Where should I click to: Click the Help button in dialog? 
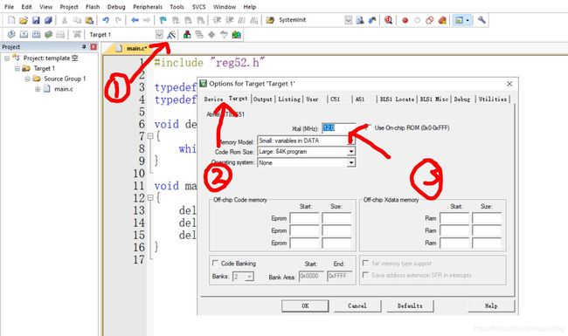(x=491, y=305)
